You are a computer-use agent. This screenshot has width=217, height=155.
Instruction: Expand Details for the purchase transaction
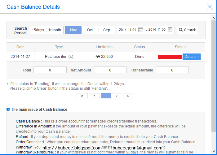tap(191, 57)
